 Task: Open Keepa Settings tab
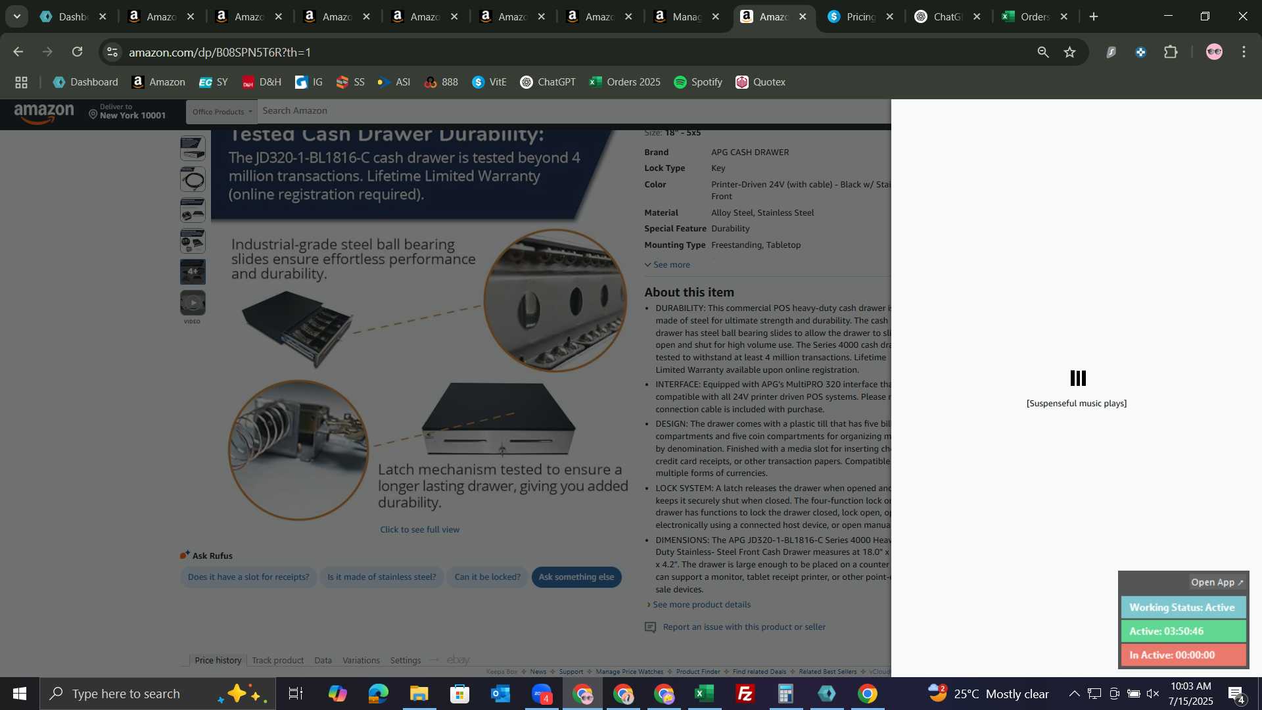pyautogui.click(x=406, y=660)
